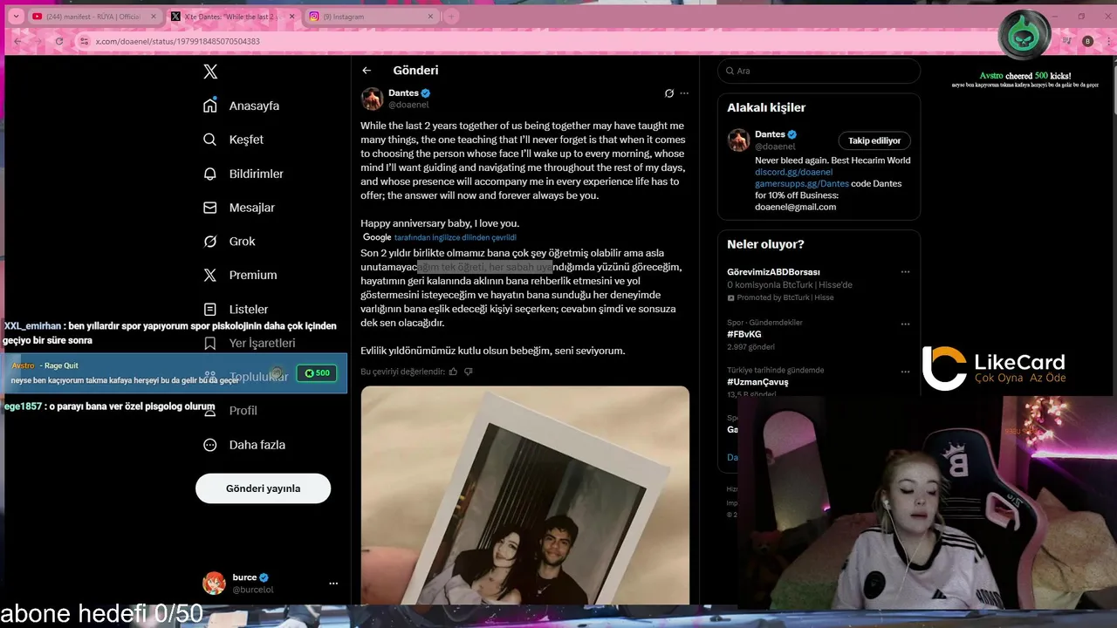1117x628 pixels.
Task: Click Dantes avatar in post header
Action: (x=373, y=99)
